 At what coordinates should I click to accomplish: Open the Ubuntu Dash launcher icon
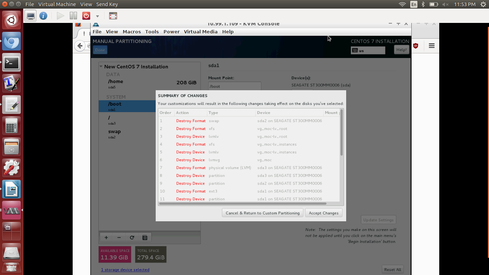pos(11,20)
